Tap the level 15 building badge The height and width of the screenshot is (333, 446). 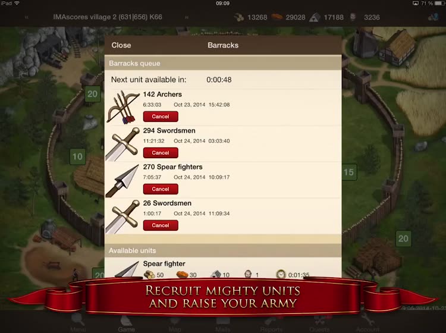click(348, 172)
